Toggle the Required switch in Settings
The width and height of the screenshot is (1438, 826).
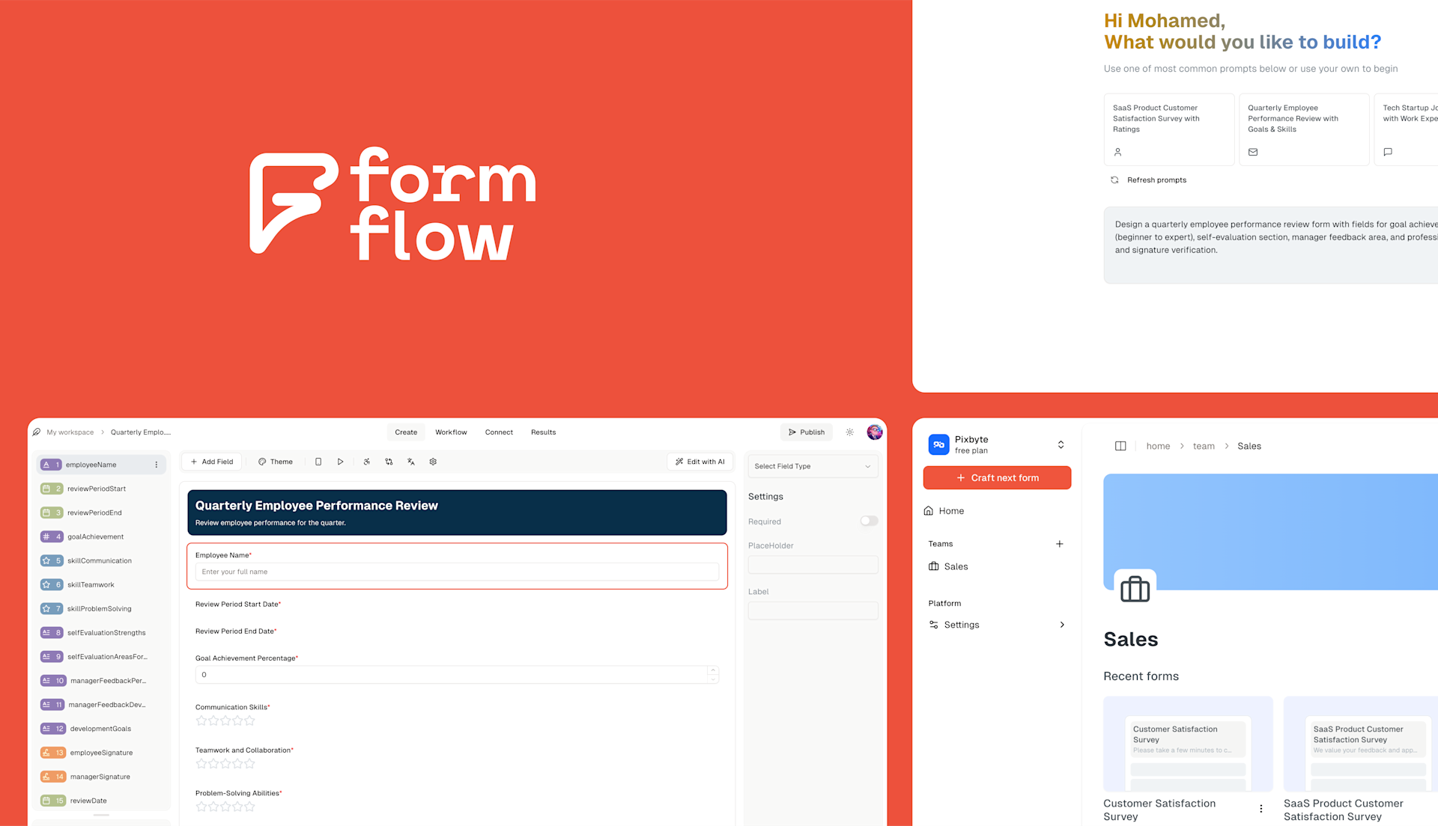869,521
